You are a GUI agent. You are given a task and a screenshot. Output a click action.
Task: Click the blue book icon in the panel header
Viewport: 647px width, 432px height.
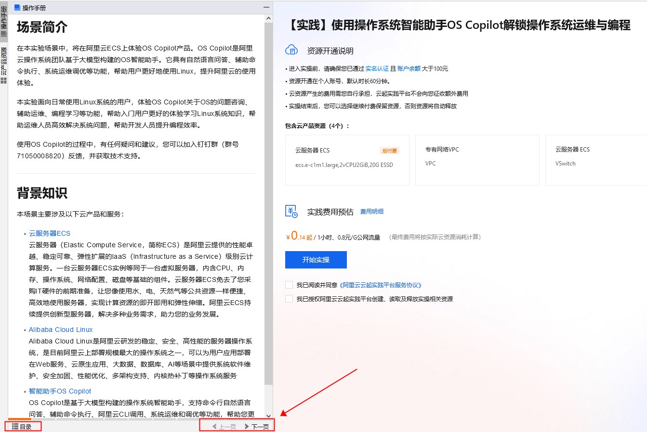tap(17, 8)
